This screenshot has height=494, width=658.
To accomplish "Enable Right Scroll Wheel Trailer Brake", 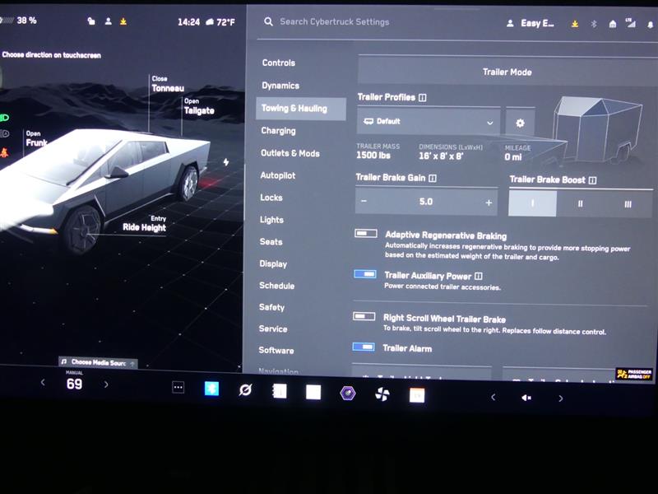I will (x=364, y=316).
